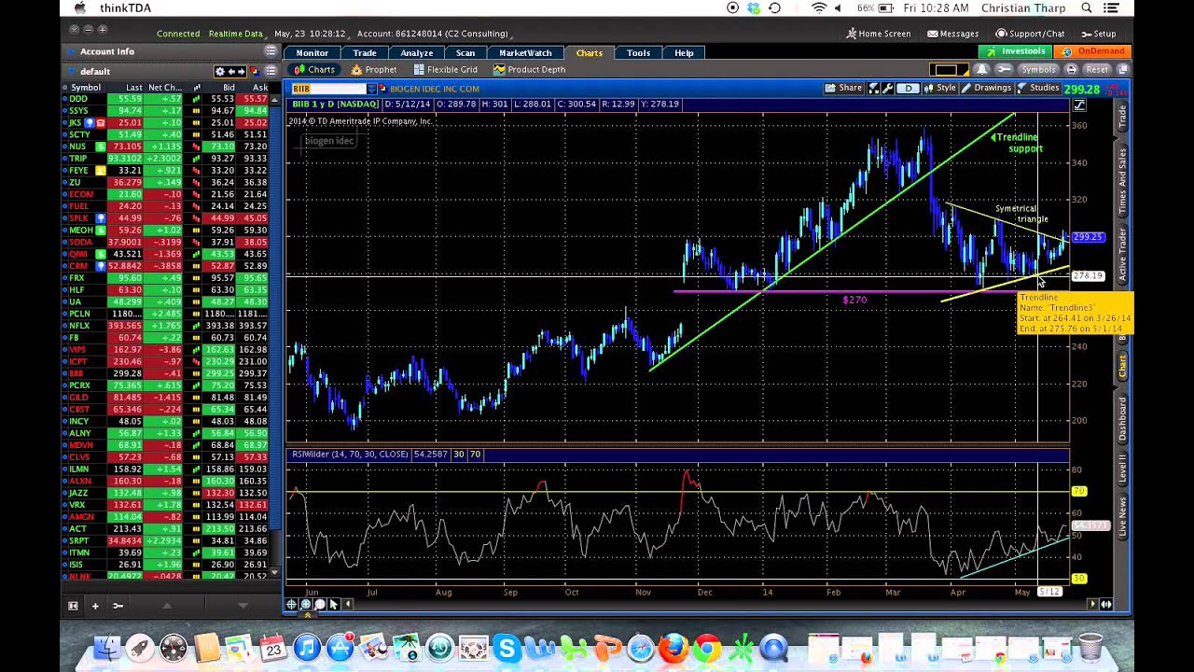Open Support/Chat
The image size is (1194, 672).
click(x=1030, y=34)
